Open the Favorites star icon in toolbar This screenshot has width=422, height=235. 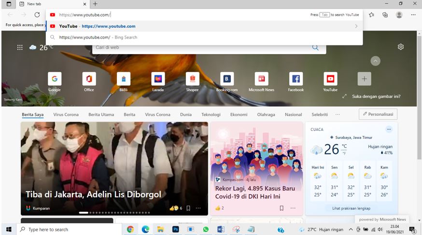coord(371,15)
